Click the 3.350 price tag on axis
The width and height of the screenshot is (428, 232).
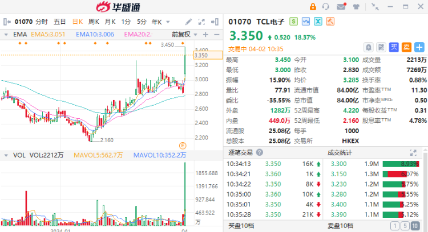[208, 55]
